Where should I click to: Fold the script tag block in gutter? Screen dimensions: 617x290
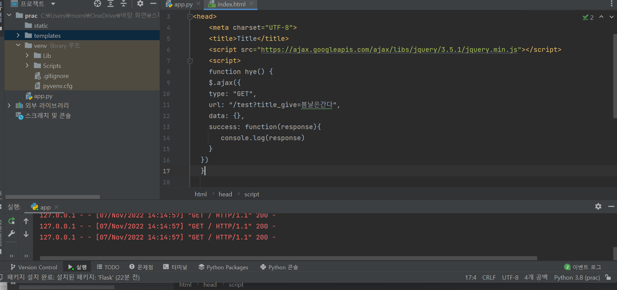pos(190,61)
